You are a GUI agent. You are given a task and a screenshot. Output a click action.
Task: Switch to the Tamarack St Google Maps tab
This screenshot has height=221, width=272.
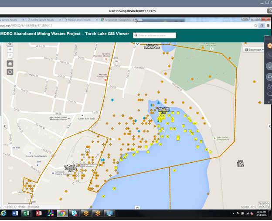pyautogui.click(x=118, y=20)
